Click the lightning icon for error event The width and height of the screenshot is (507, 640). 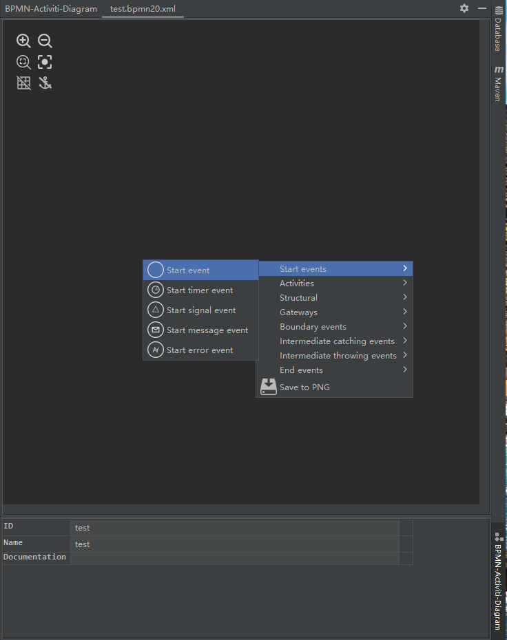[x=156, y=350]
